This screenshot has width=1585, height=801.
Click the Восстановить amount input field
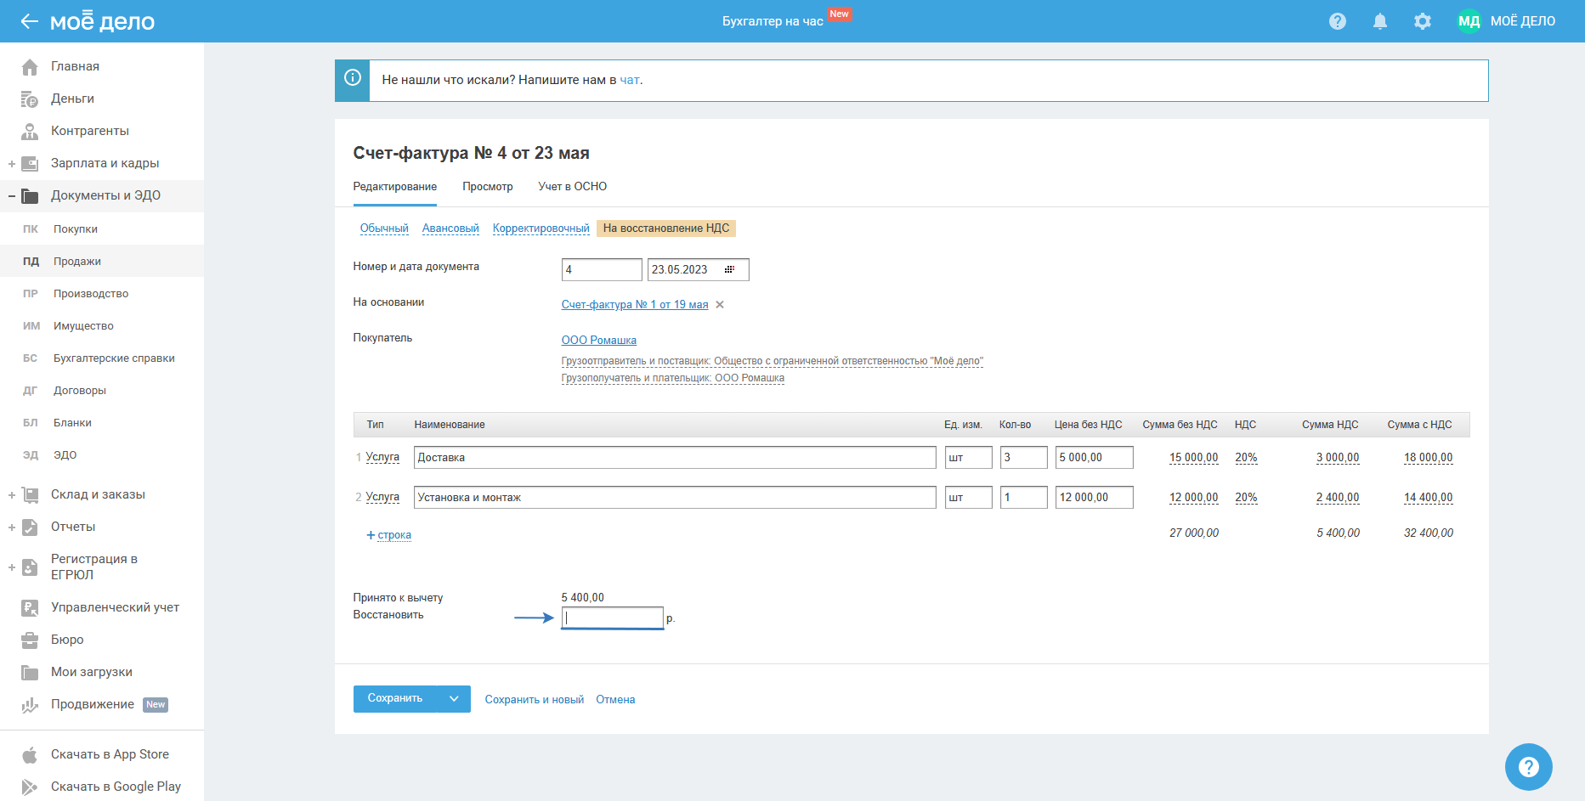[x=612, y=618]
